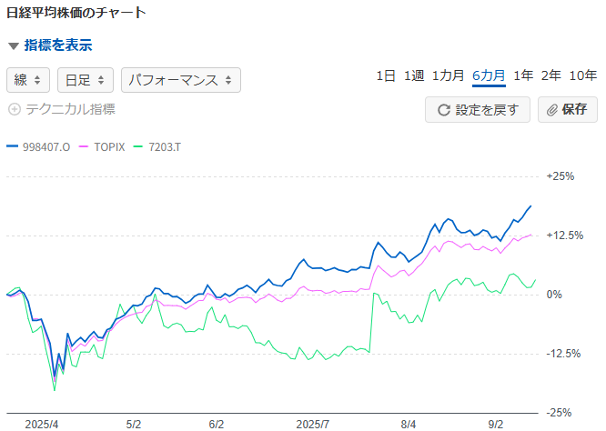606x431 pixels.
Task: Click the reset arrow icon in 設定を戻す
Action: tap(444, 110)
